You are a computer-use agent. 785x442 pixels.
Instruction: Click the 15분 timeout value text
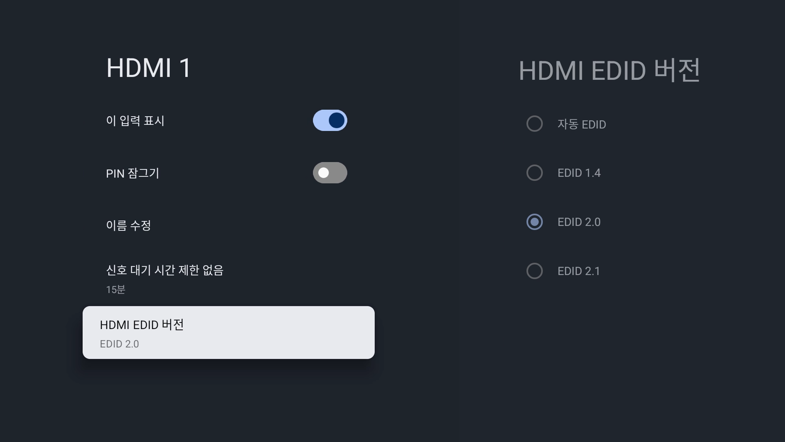[115, 290]
